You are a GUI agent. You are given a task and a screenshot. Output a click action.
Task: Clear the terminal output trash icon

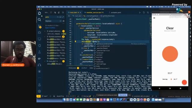(148, 68)
